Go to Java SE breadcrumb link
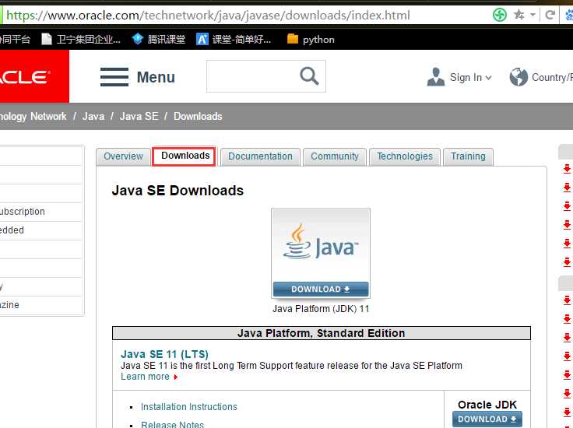Viewport: 573px width, 428px height. point(139,116)
